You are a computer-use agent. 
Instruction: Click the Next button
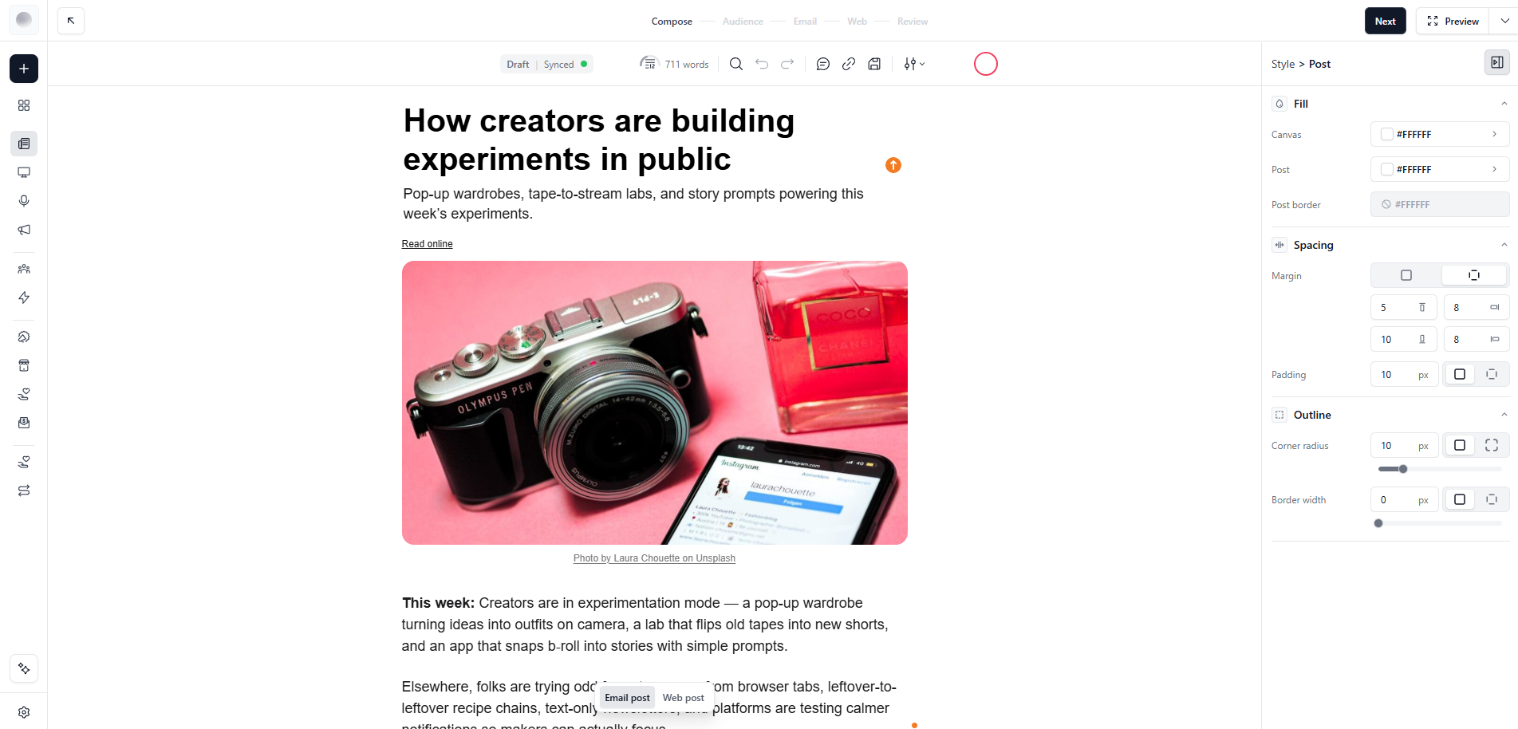click(x=1385, y=22)
